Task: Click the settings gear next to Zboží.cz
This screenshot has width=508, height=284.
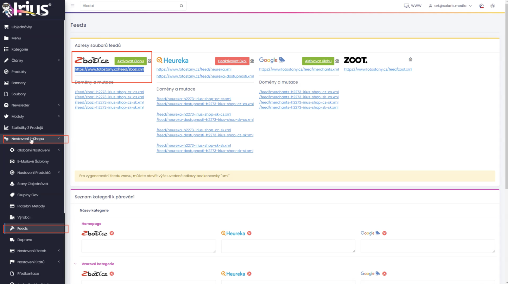Action: (149, 61)
